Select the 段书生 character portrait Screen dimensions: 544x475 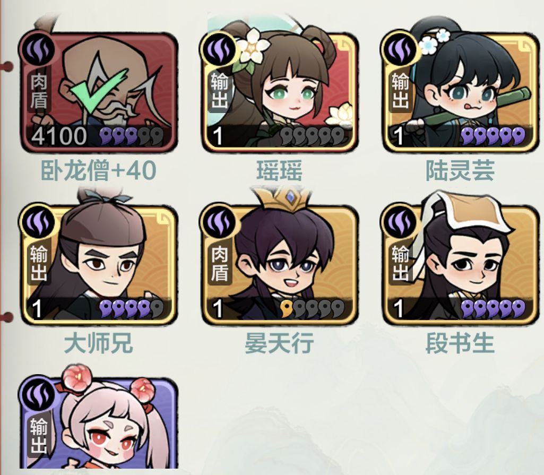point(461,264)
